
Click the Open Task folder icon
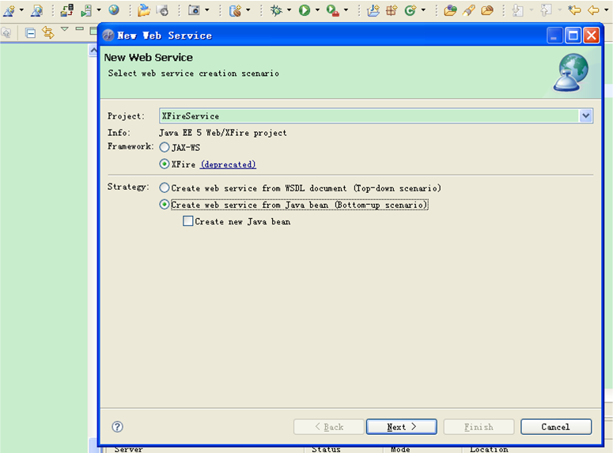click(x=487, y=10)
